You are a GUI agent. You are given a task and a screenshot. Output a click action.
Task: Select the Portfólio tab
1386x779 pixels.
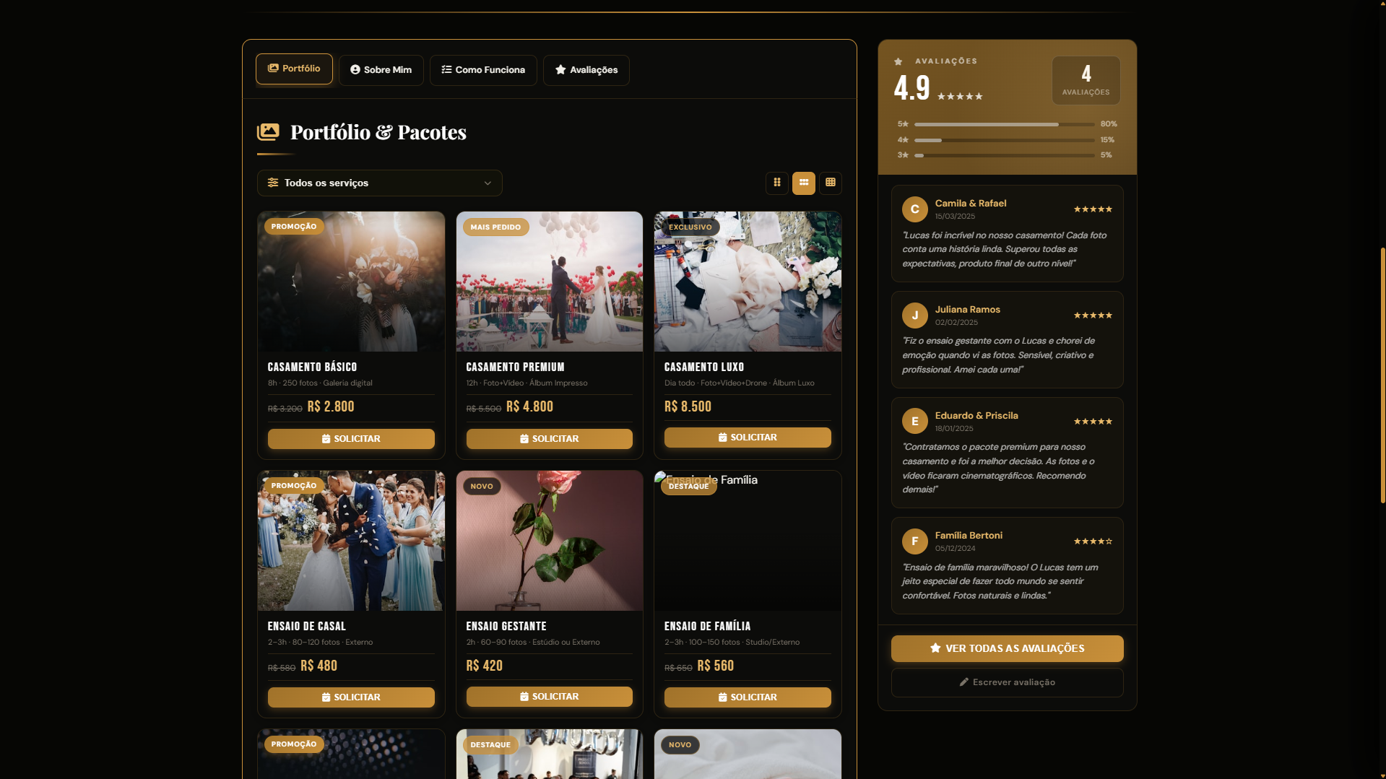click(x=294, y=69)
